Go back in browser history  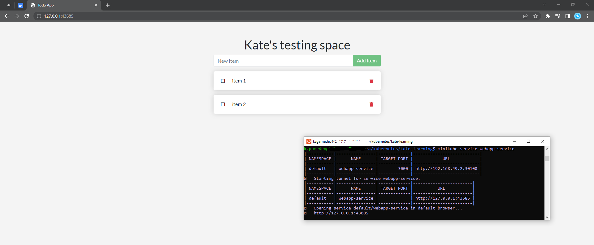pos(7,16)
